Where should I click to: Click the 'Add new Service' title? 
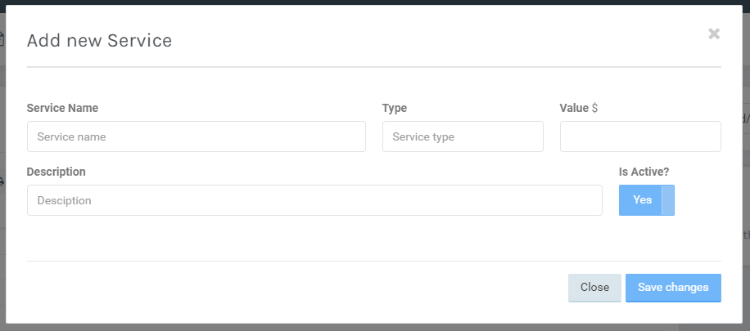tap(99, 40)
